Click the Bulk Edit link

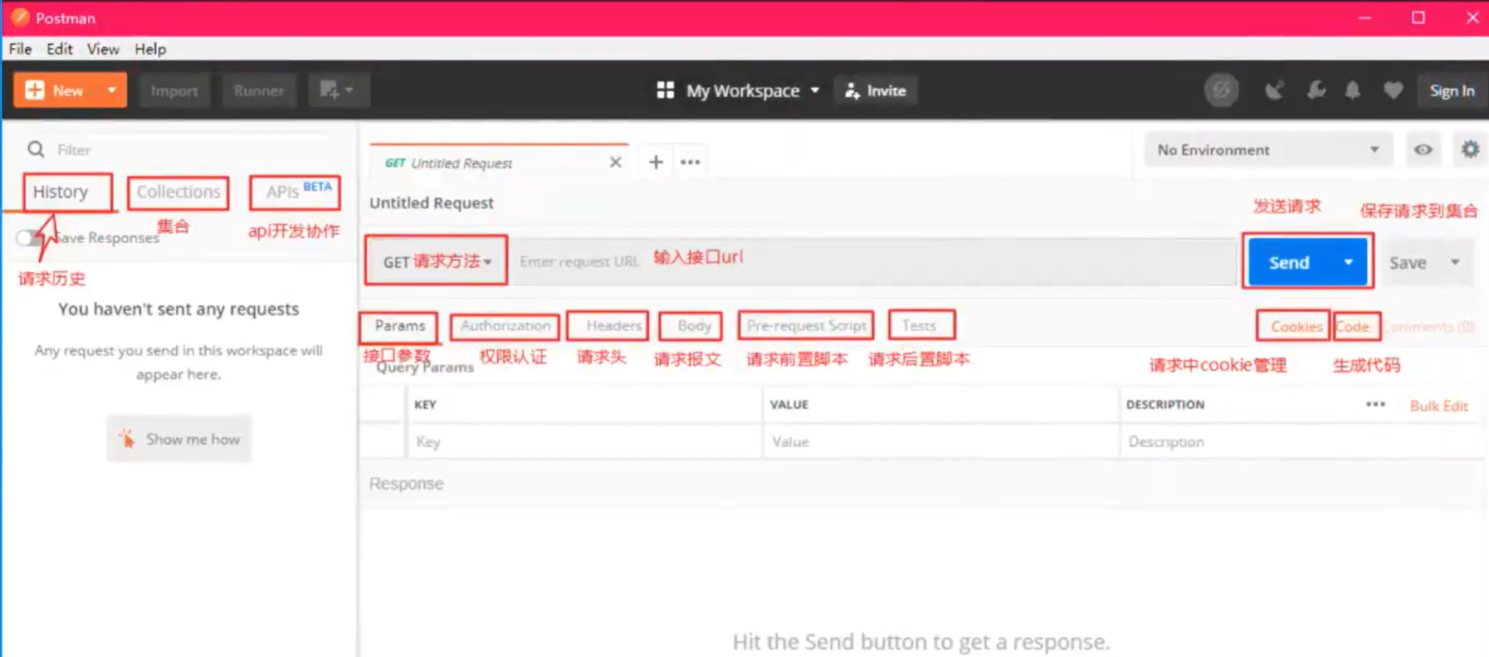[x=1438, y=406]
